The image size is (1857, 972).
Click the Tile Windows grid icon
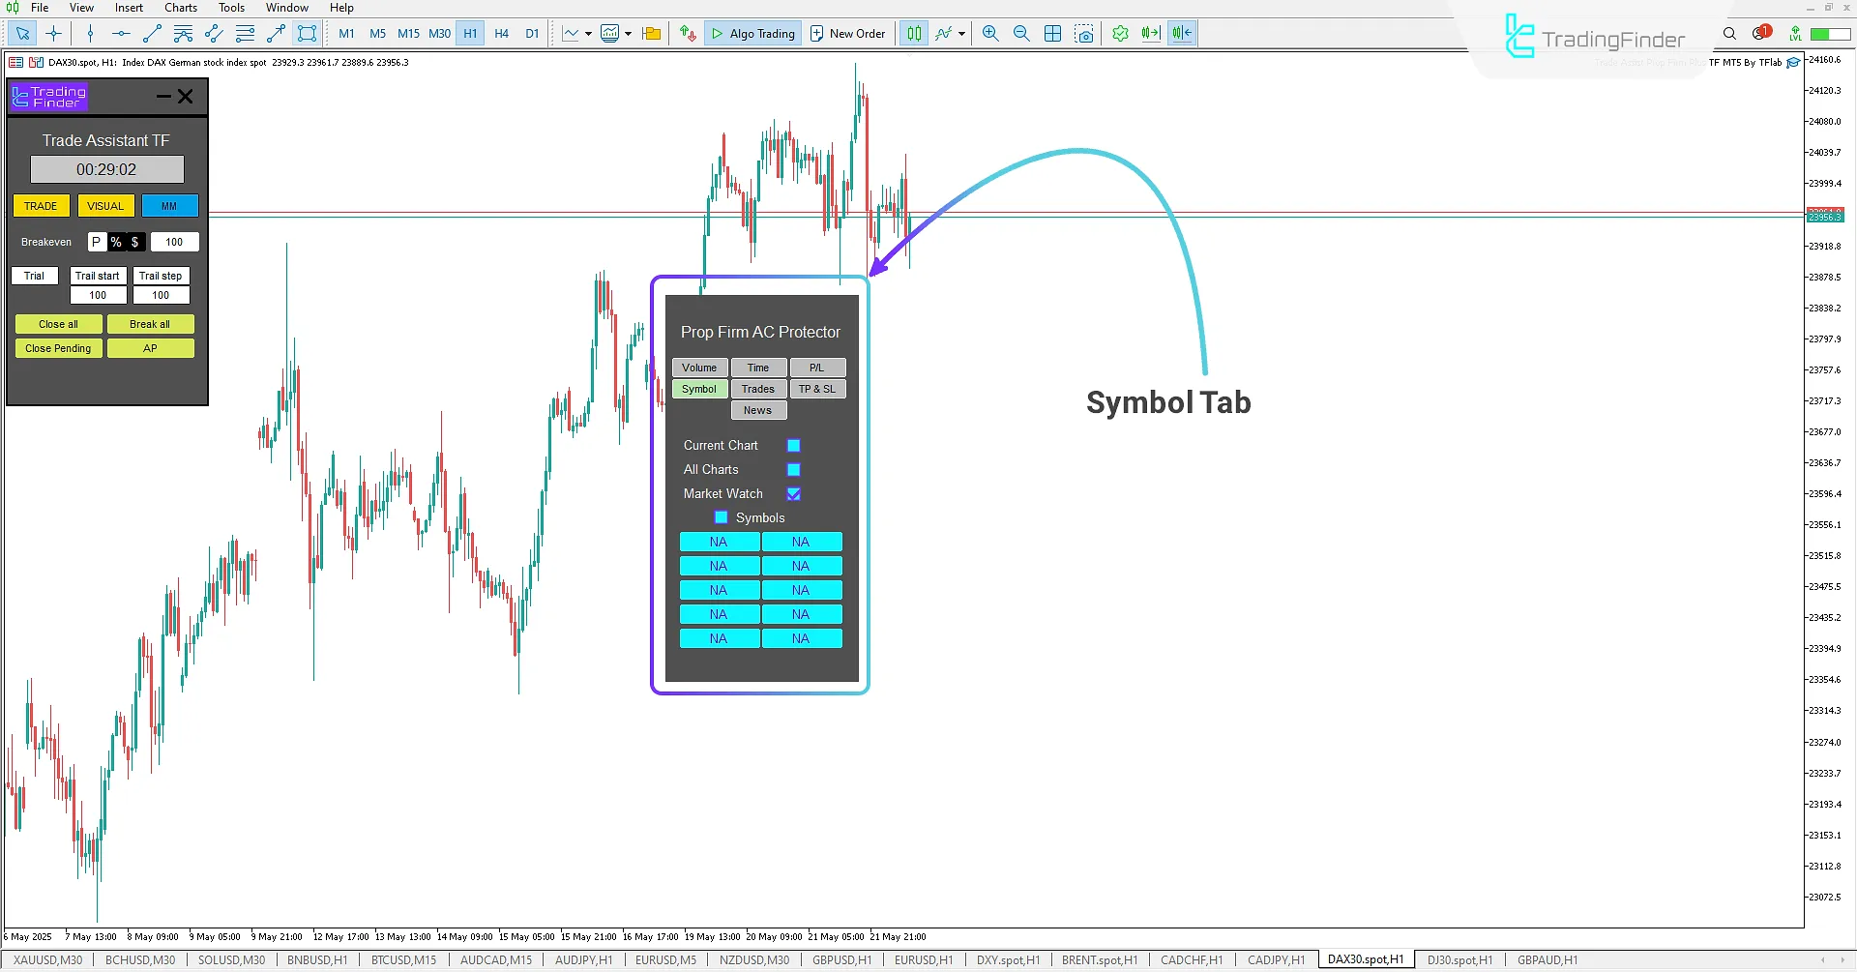point(1053,33)
